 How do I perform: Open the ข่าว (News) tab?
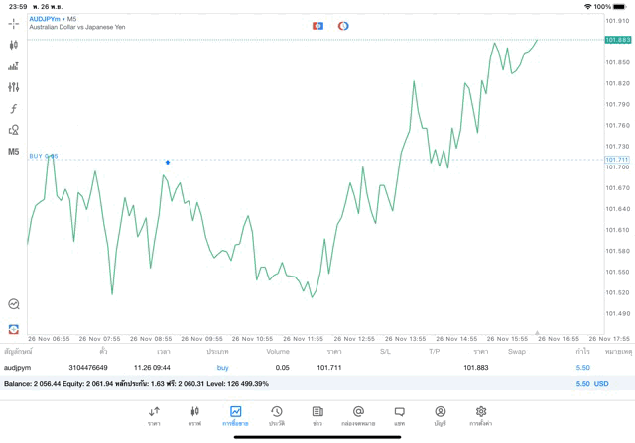[317, 415]
